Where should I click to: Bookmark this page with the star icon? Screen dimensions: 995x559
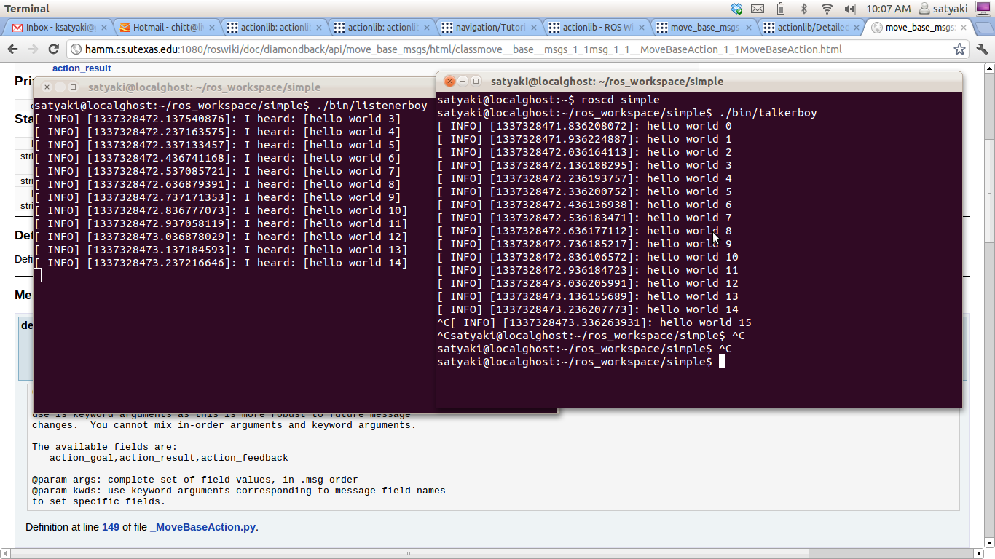(x=960, y=49)
